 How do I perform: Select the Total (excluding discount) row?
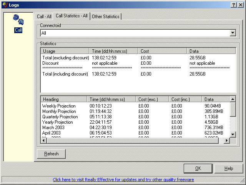138,58
